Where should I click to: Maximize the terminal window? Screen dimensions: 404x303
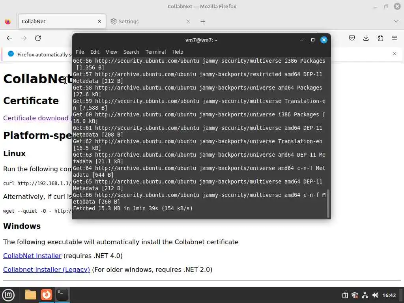[313, 40]
